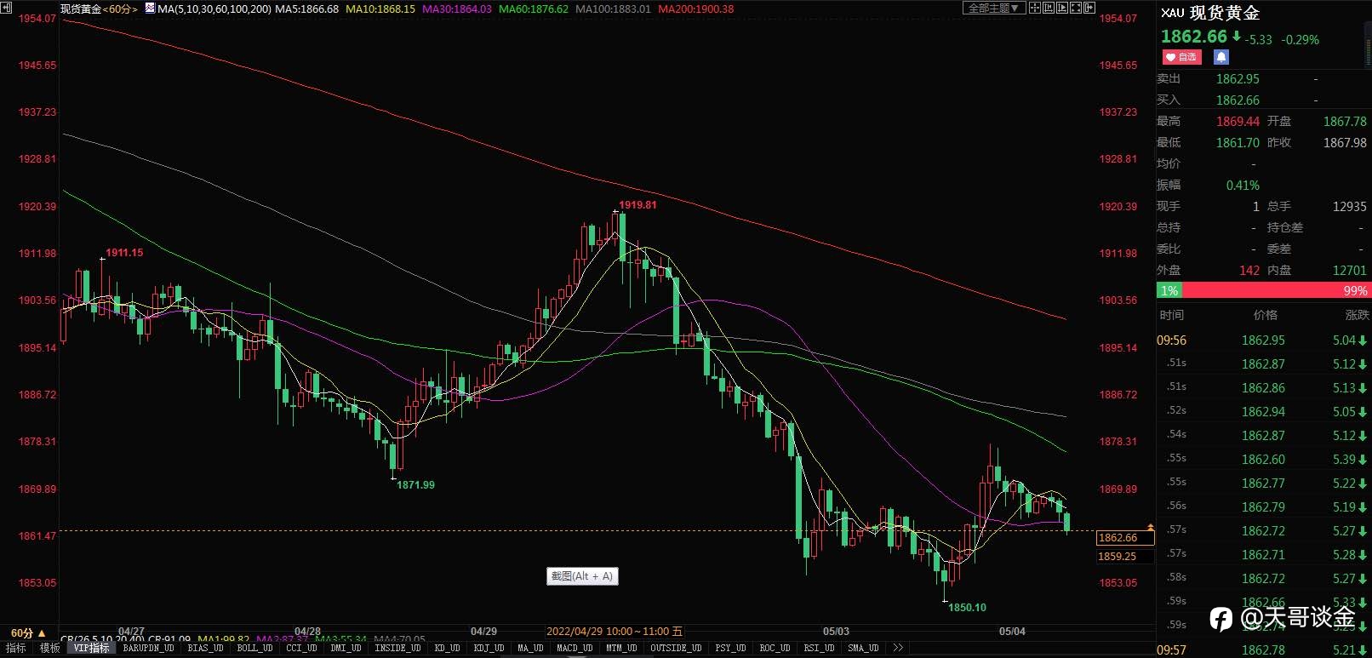This screenshot has width=1372, height=658.
Task: Click the 1919.81 high price marker
Action: 637,205
